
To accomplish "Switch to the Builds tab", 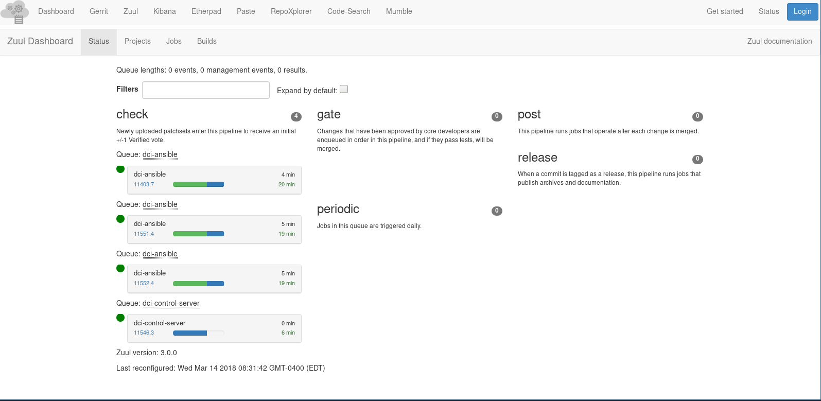I will point(206,41).
